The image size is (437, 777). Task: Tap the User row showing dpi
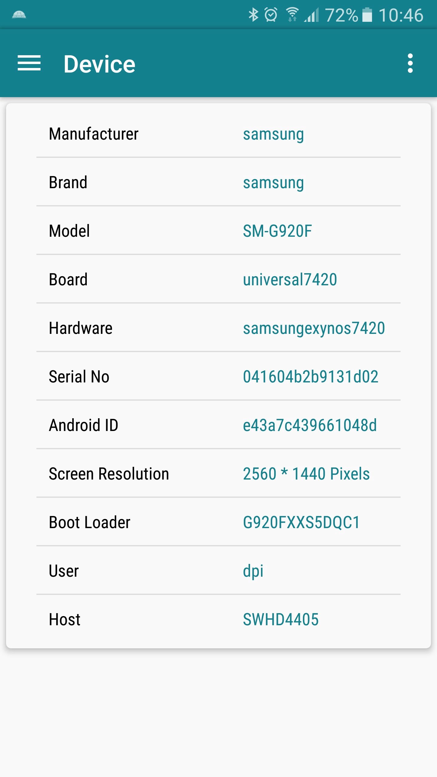click(x=218, y=571)
